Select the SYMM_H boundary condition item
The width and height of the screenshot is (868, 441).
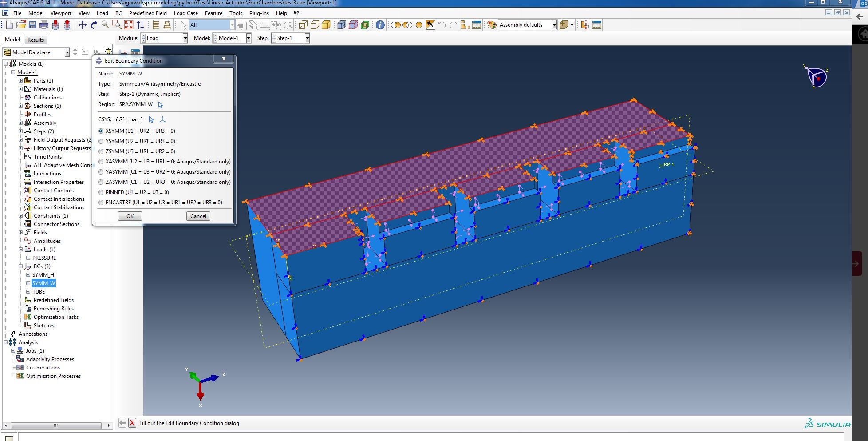pyautogui.click(x=43, y=275)
